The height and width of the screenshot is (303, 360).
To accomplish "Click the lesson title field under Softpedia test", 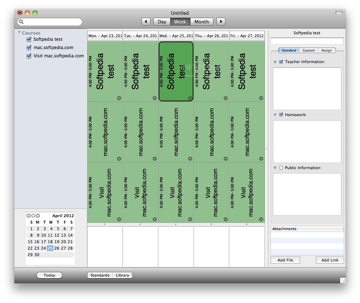I will point(307,41).
